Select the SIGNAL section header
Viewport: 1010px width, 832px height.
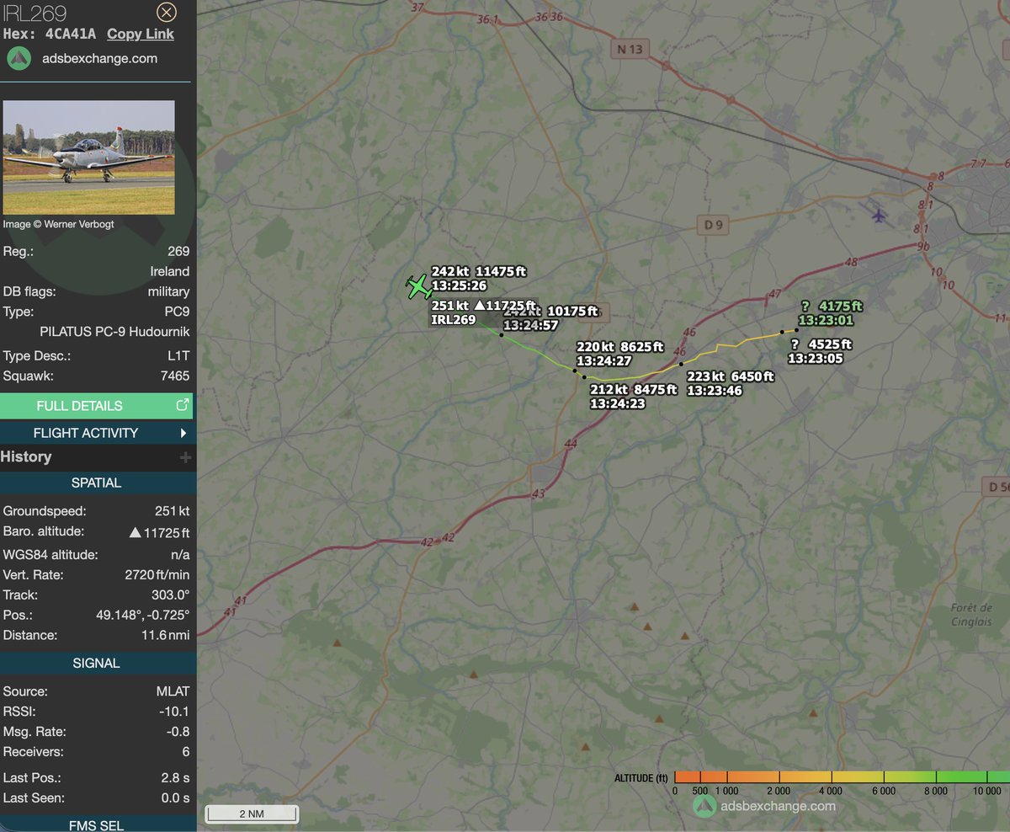tap(96, 663)
